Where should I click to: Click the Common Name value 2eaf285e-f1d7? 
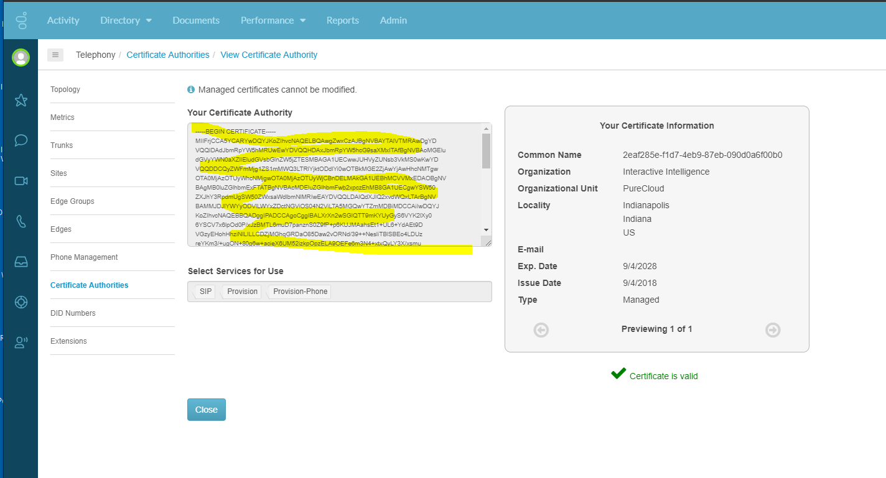click(x=702, y=155)
